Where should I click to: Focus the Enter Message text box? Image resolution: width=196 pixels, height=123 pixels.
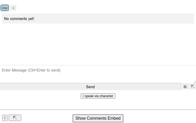tap(98, 74)
